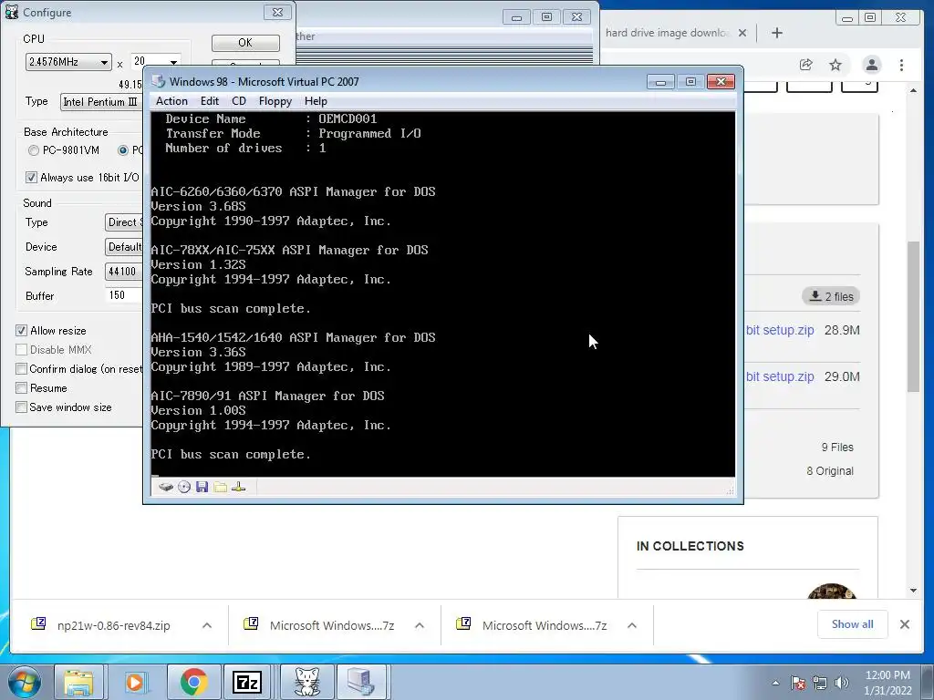This screenshot has height=700, width=934.
Task: Click the hard disk status icon in Virtual PC
Action: [166, 488]
